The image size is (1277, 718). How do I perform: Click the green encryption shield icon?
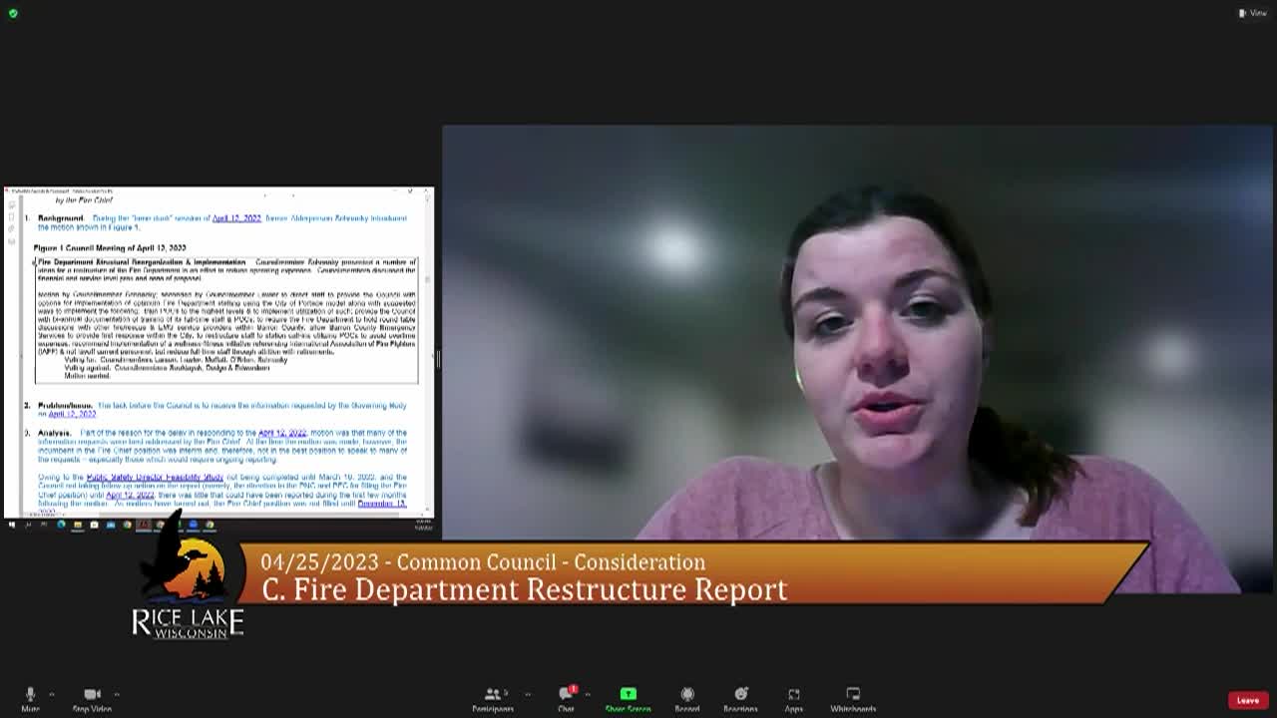point(13,13)
